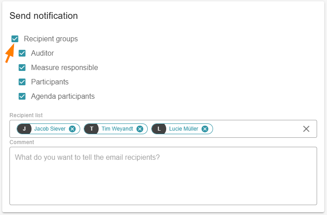This screenshot has width=327, height=215.
Task: Click the Measure responsible label
Action: 64,68
